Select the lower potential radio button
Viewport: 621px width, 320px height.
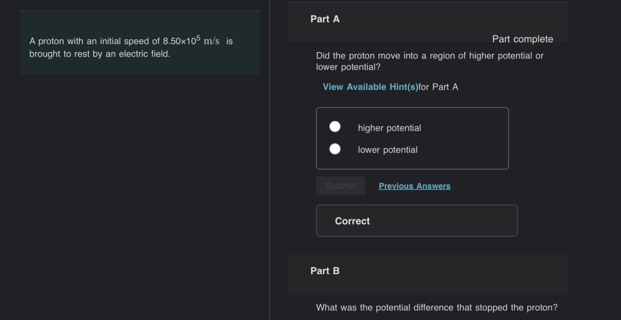(x=334, y=149)
